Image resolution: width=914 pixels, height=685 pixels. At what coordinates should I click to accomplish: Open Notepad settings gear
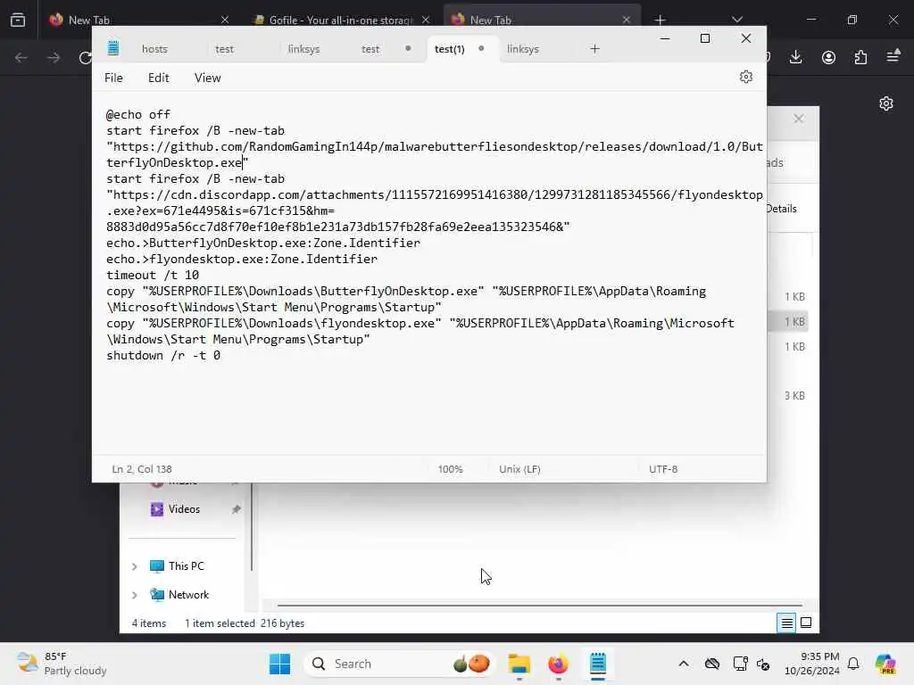click(x=745, y=77)
